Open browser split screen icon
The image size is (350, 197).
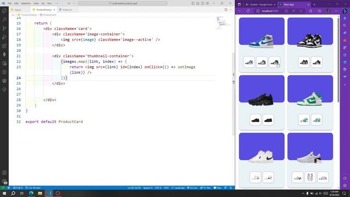click(319, 11)
